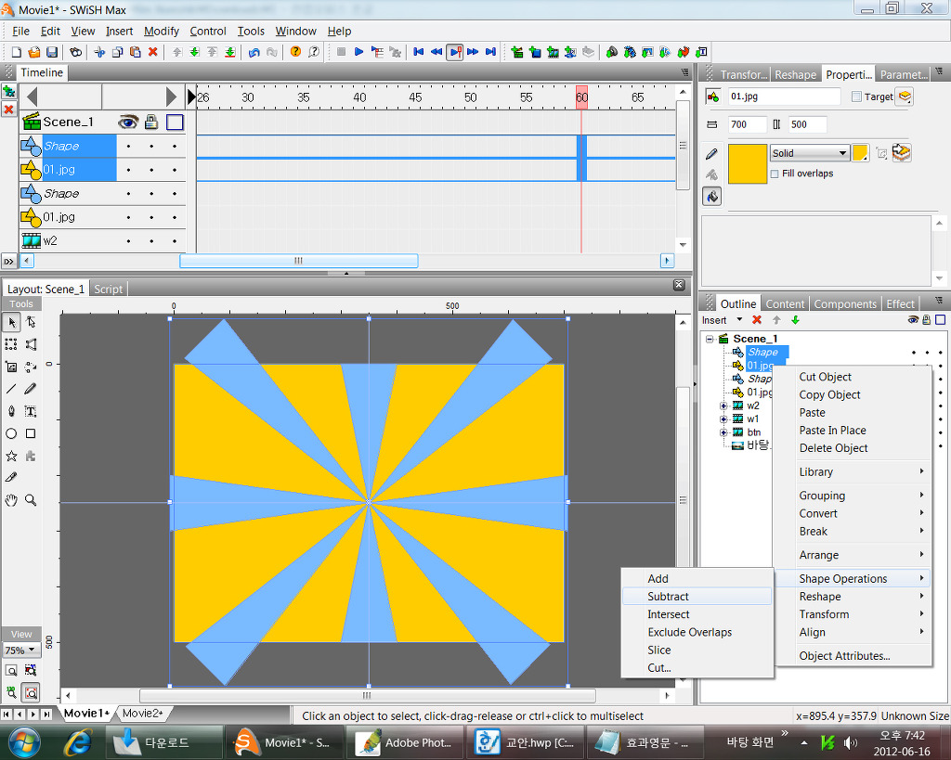
Task: Toggle Scene_1 outline-view square in Timeline
Action: 175,122
